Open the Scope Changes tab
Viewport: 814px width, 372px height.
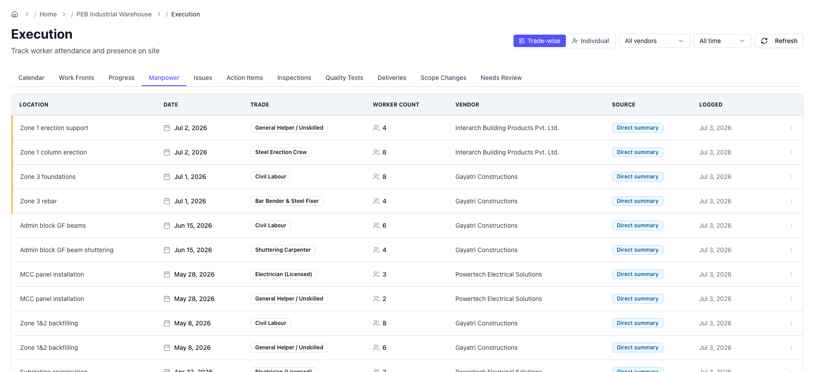pos(443,78)
